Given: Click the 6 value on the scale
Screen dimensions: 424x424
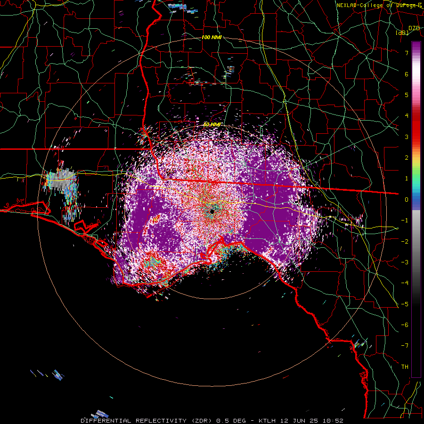Looking at the screenshot, I should [x=407, y=74].
